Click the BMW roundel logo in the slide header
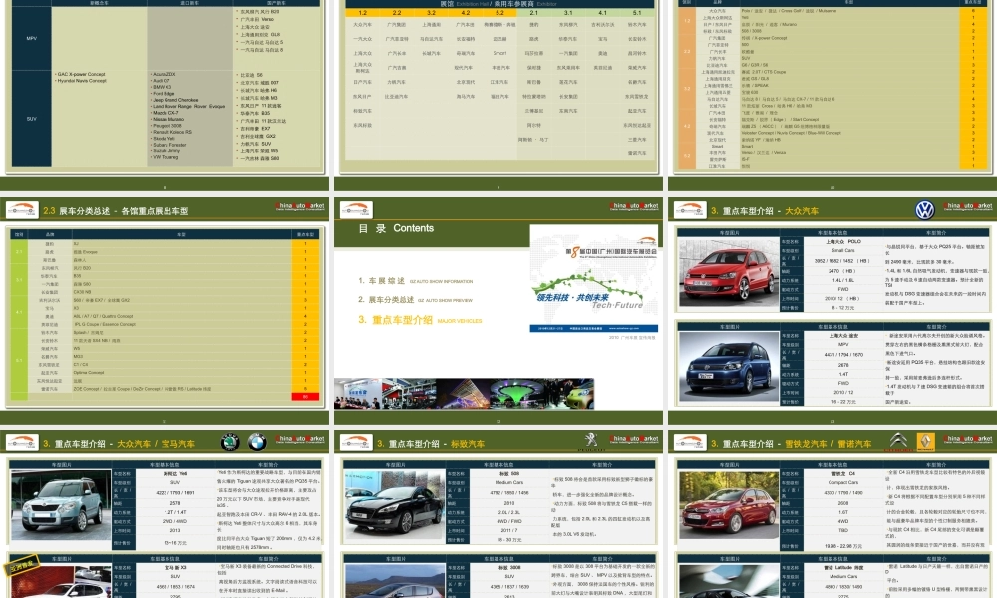Image resolution: width=997 pixels, height=598 pixels. click(257, 443)
